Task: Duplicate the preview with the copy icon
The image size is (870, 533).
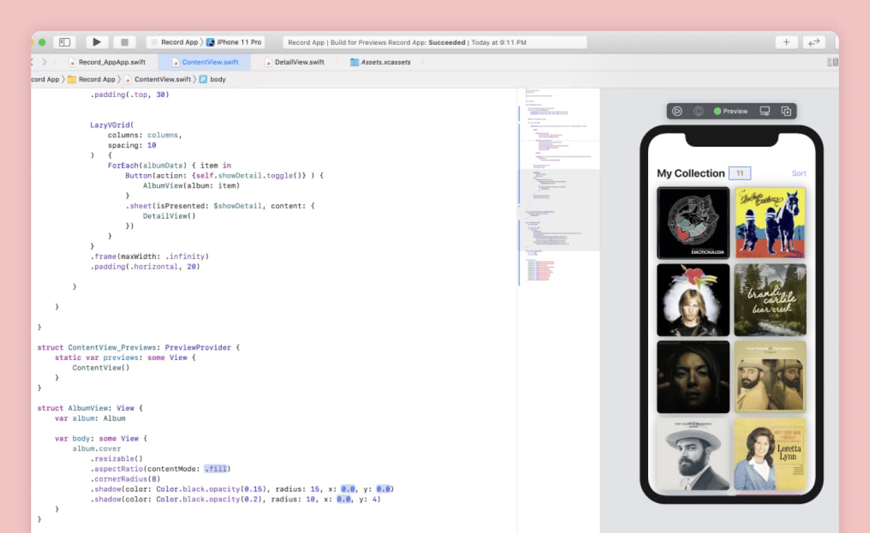Action: [x=786, y=111]
